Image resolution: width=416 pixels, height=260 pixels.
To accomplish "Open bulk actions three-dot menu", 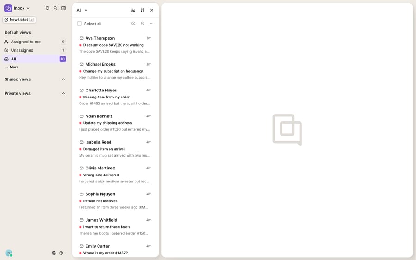I will point(152,24).
